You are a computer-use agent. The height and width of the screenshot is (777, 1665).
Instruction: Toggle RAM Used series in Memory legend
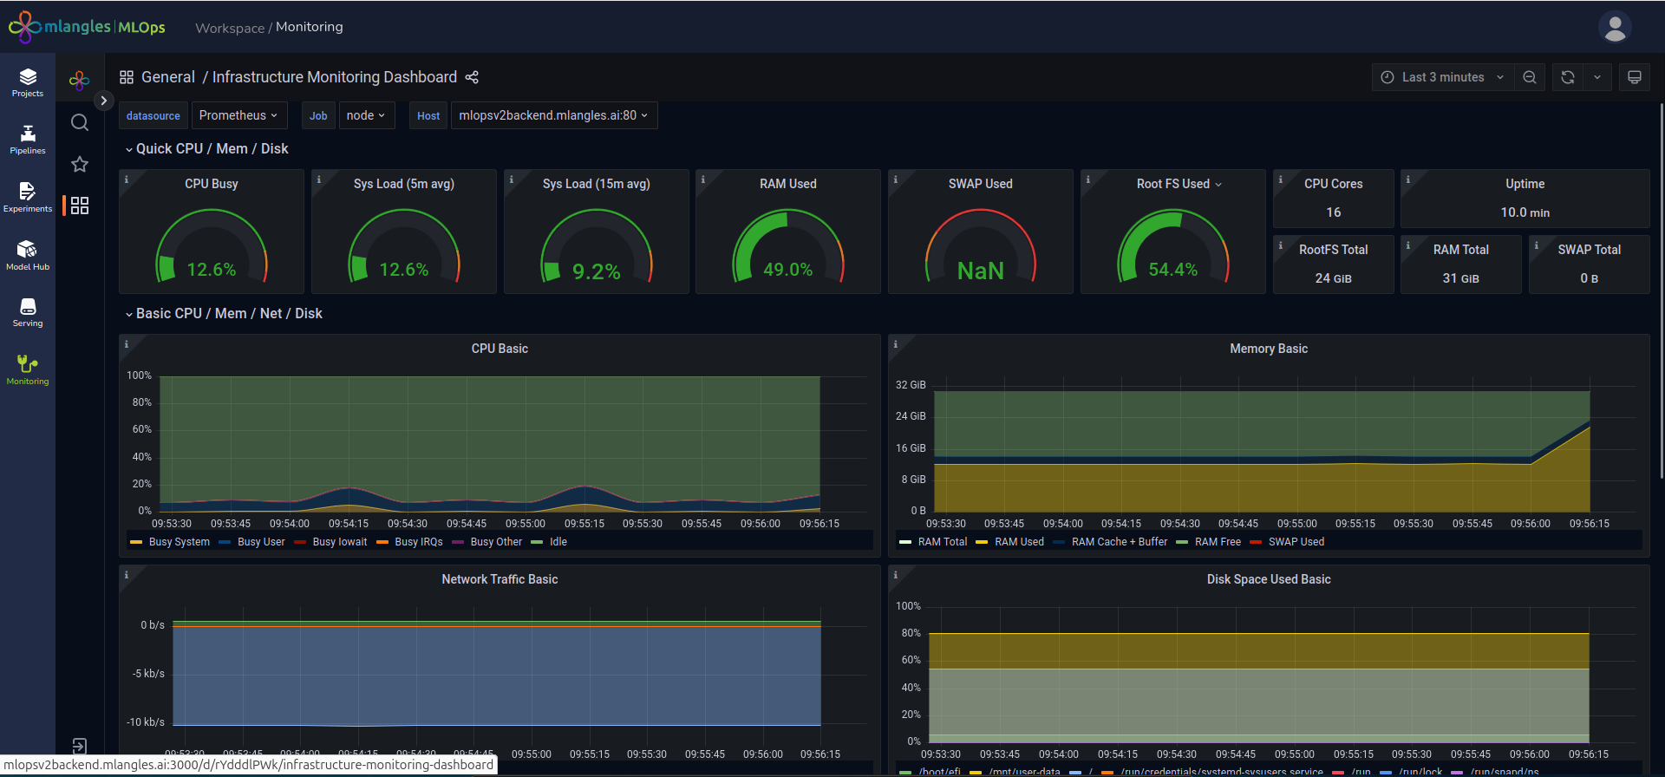point(1019,542)
